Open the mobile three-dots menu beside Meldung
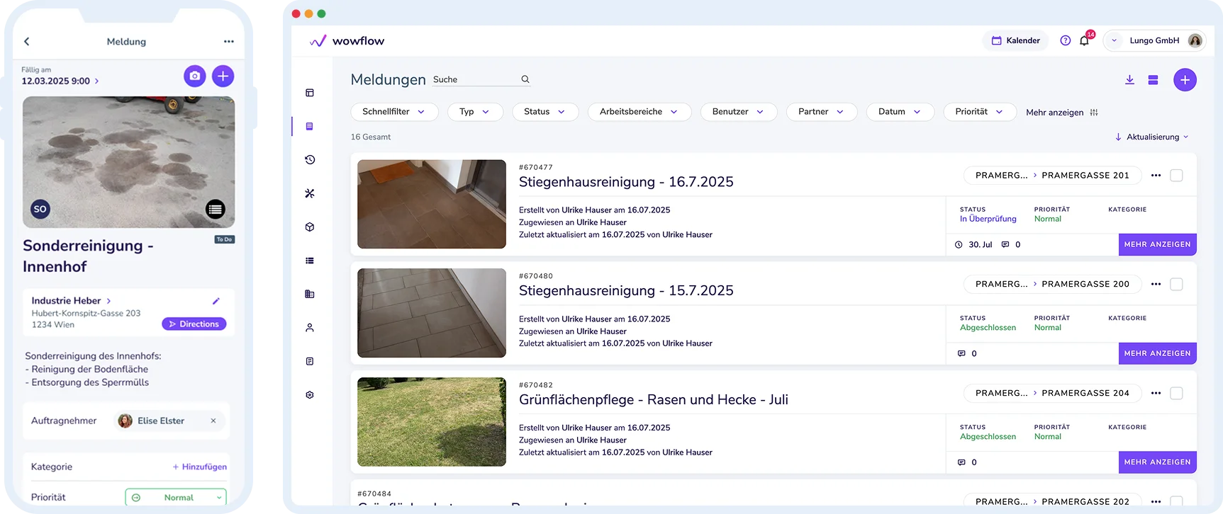This screenshot has width=1223, height=514. click(228, 42)
